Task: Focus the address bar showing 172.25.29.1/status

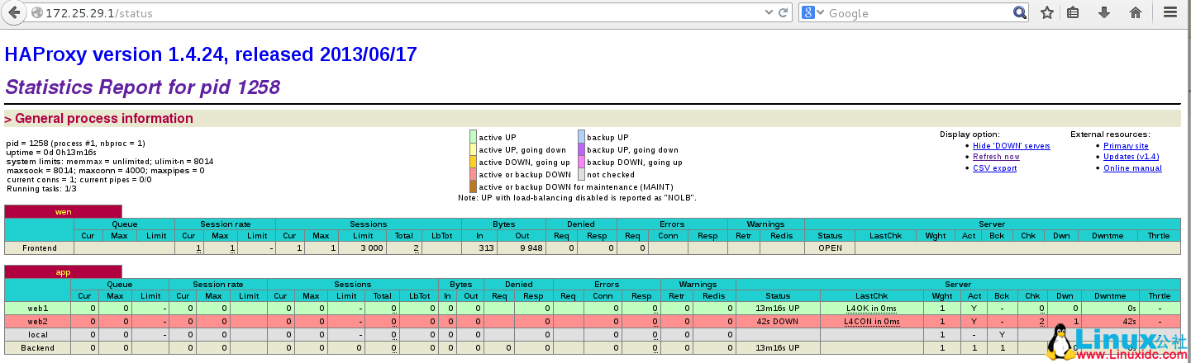Action: click(x=397, y=13)
